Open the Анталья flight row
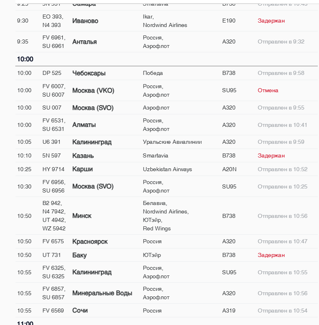The image size is (319, 325). [x=84, y=42]
